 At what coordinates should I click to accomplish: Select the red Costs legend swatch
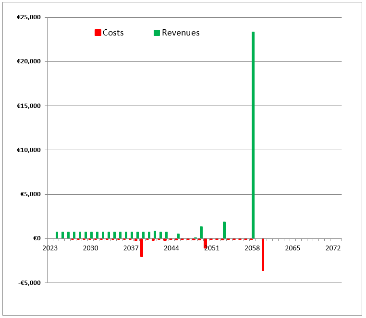click(x=98, y=33)
